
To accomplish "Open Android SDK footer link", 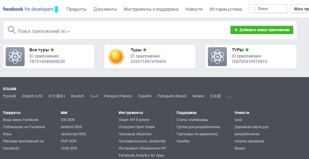I will coord(71,127).
